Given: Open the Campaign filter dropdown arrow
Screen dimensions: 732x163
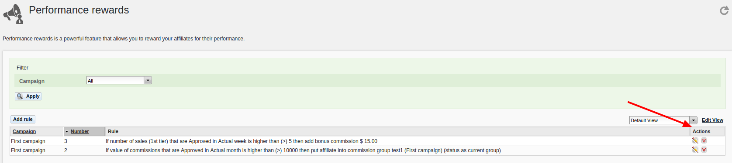Looking at the screenshot, I should 148,80.
